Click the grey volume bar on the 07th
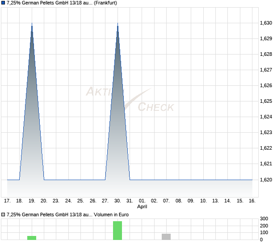 tap(166, 237)
